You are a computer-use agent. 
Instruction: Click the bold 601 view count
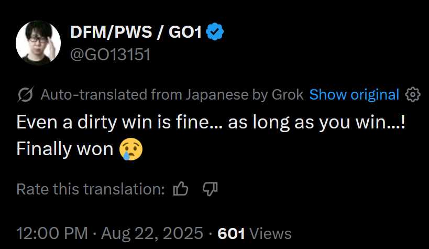[x=231, y=234]
